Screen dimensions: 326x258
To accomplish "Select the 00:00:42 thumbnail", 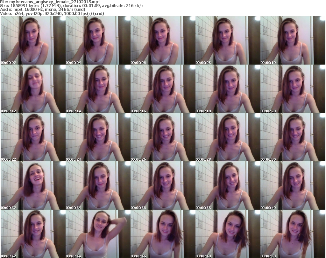I will click(33, 234).
